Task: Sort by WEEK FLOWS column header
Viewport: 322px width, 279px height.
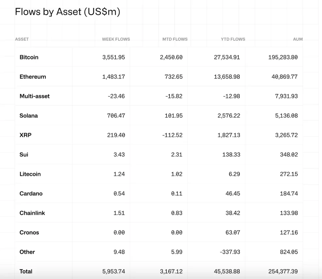Action: pos(116,39)
